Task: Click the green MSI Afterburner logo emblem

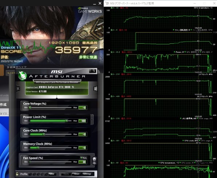Action: 22,76
